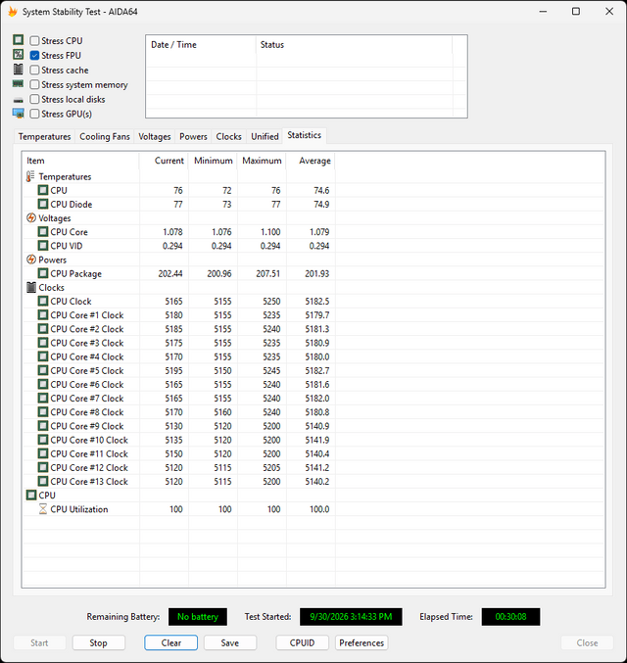The image size is (627, 663).
Task: Enable the Stress cache checkbox
Action: click(x=34, y=70)
